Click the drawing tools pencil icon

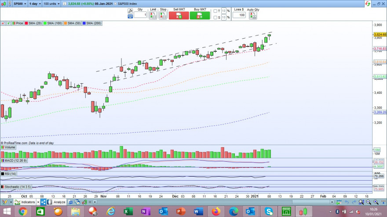click(x=4, y=202)
